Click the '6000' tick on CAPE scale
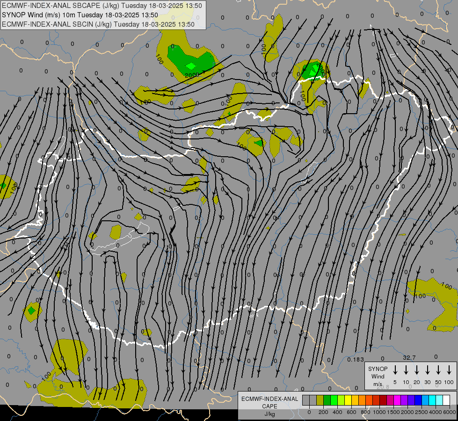The width and height of the screenshot is (458, 421). pos(449,412)
